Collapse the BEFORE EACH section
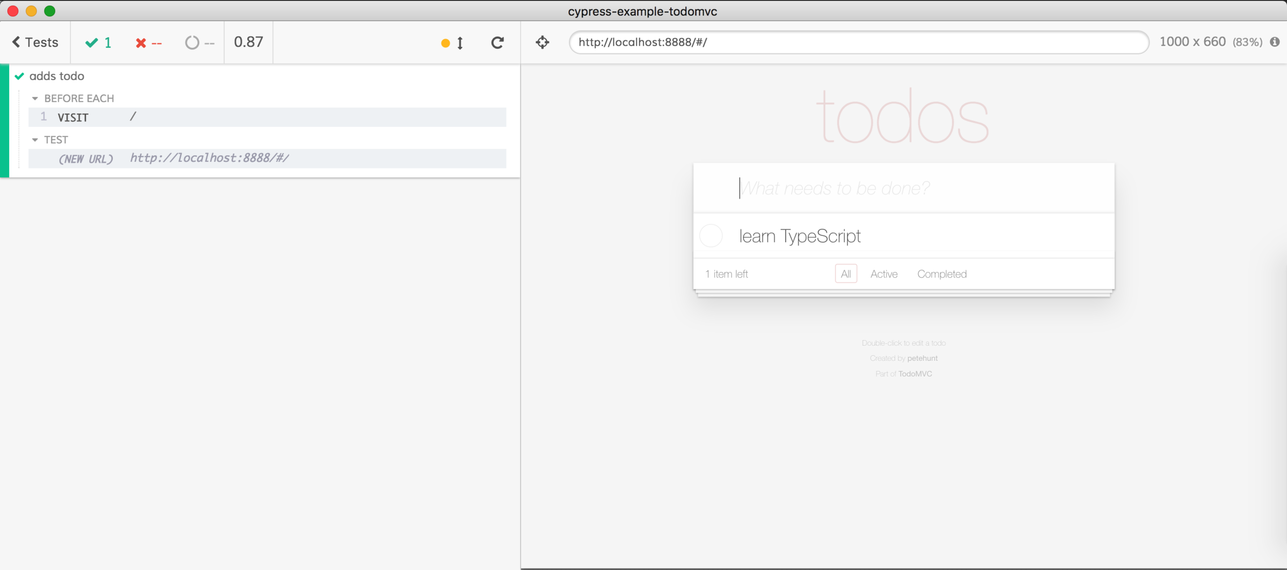Viewport: 1287px width, 570px height. click(36, 98)
